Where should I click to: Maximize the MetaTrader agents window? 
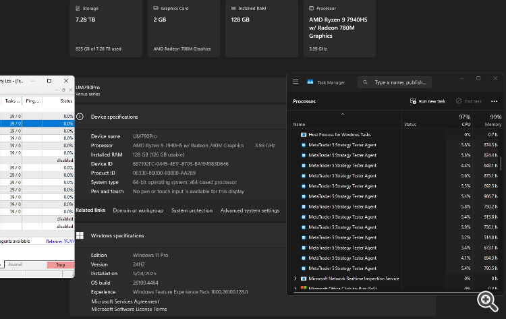click(49, 81)
